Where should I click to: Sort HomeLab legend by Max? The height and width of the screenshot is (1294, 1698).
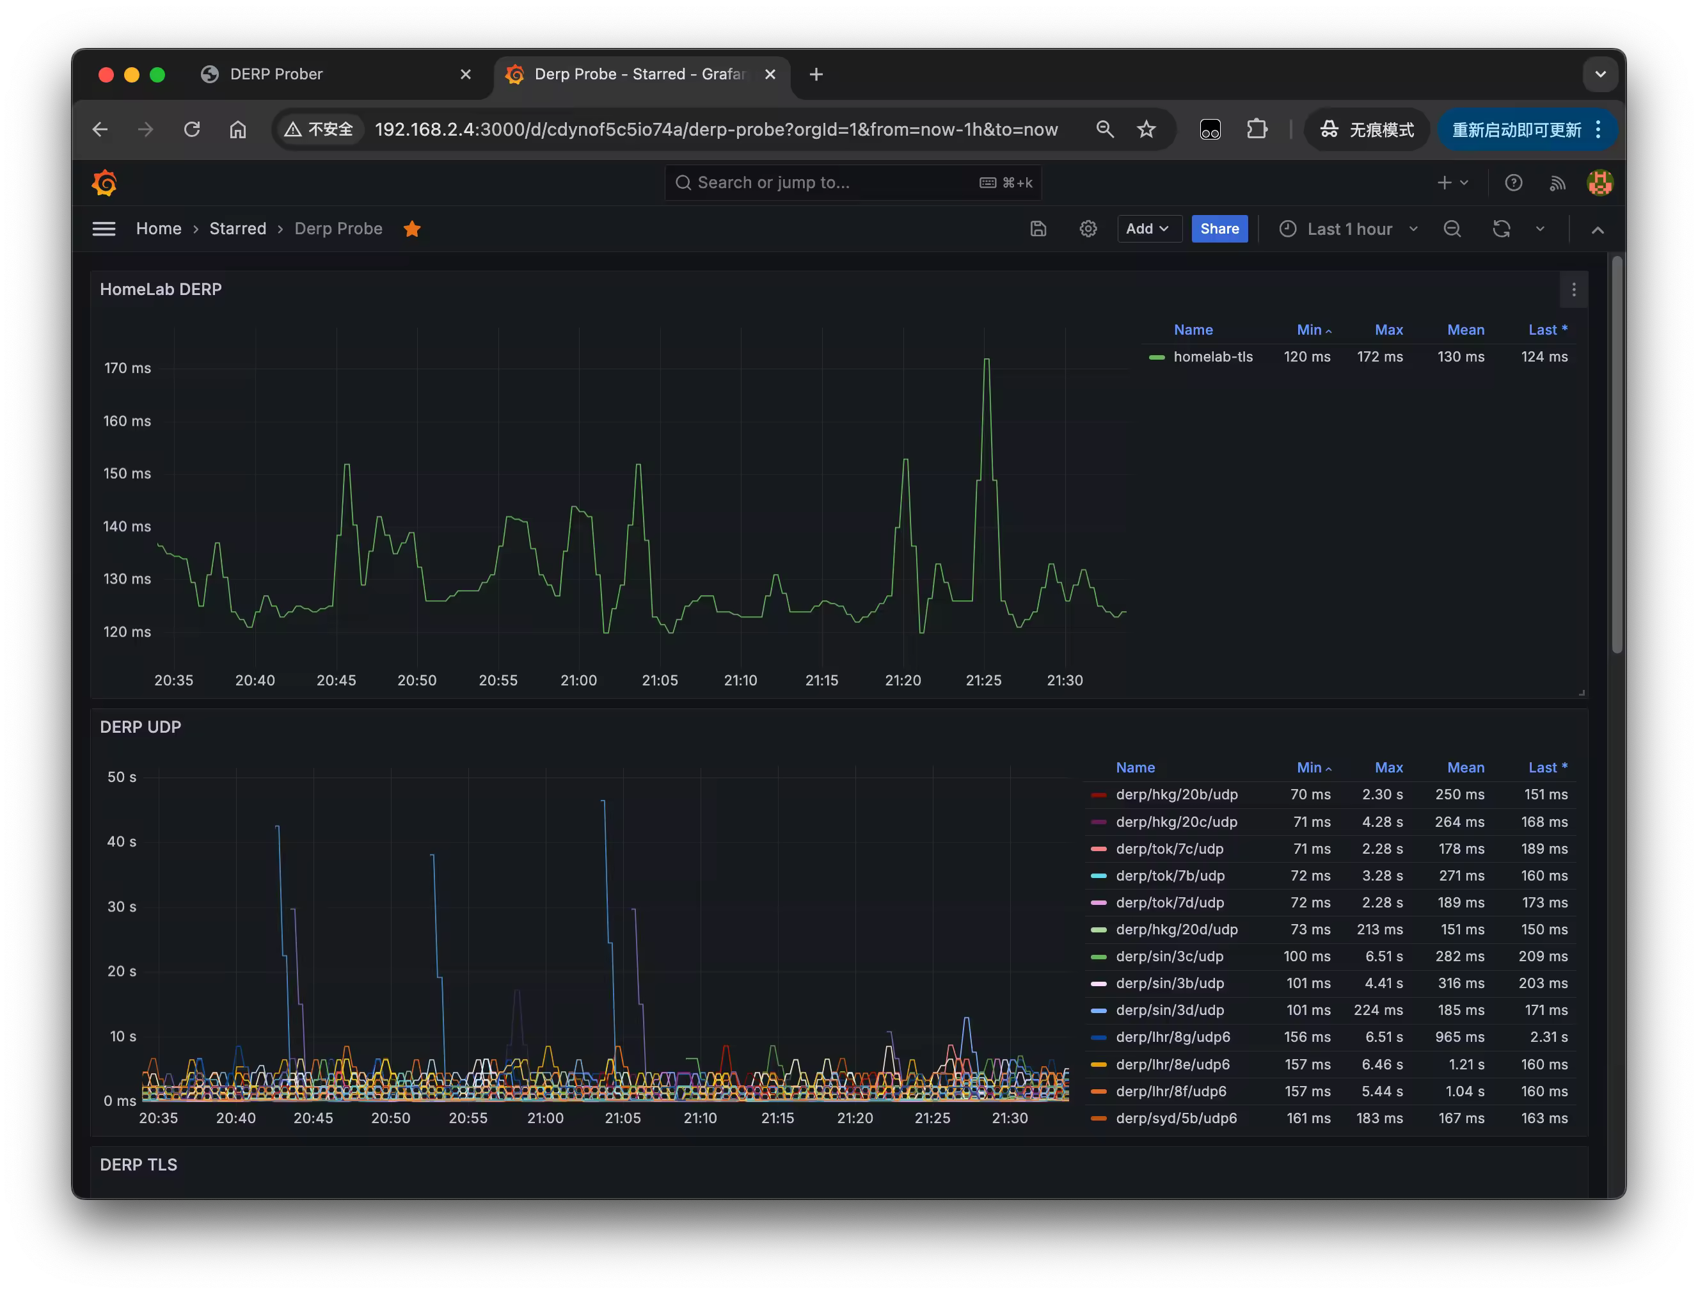tap(1388, 330)
